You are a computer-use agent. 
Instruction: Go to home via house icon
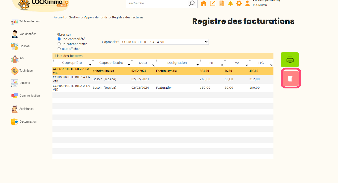pos(204,3)
